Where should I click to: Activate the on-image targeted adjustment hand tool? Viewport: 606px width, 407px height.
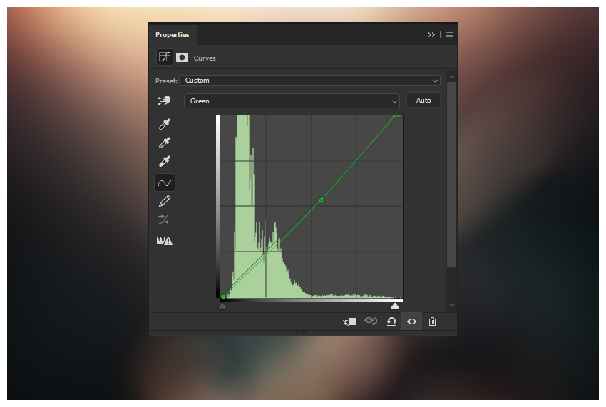click(x=164, y=101)
